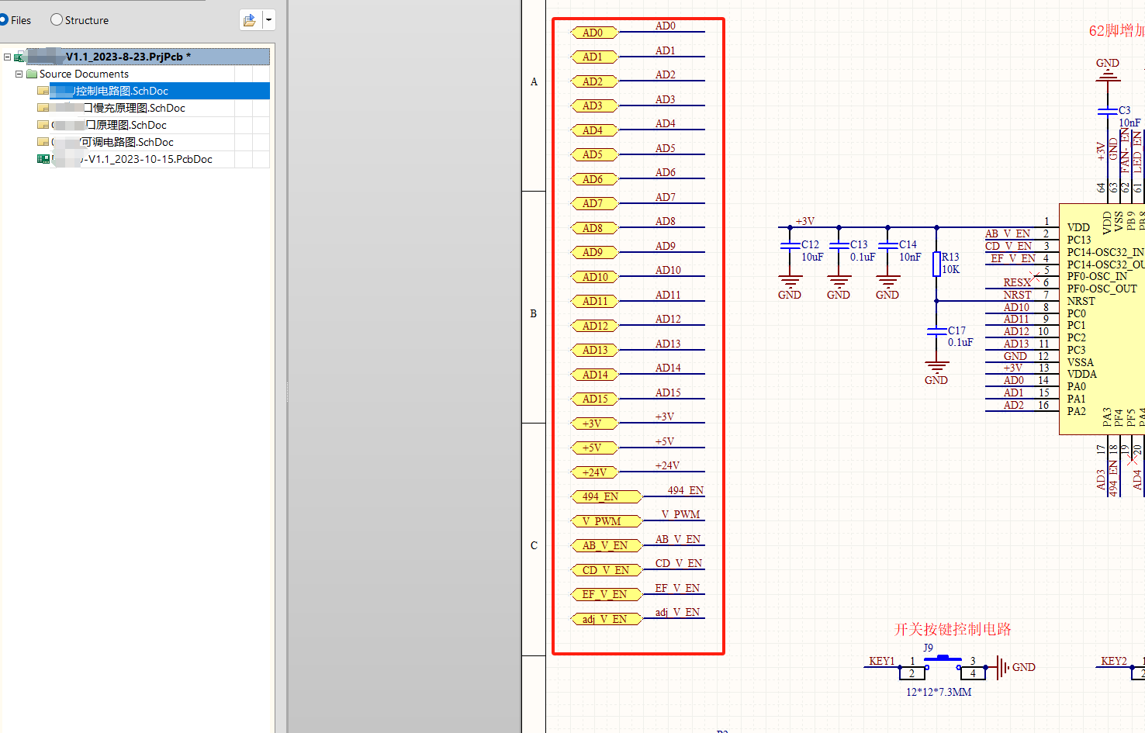The height and width of the screenshot is (733, 1145).
Task: Select the yellow +3V port symbol
Action: pos(594,424)
